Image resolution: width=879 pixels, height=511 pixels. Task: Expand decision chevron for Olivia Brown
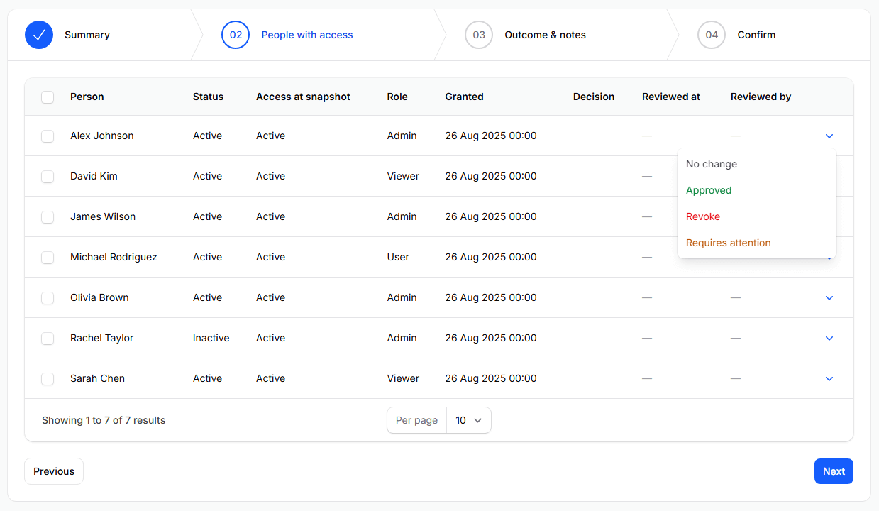[829, 298]
